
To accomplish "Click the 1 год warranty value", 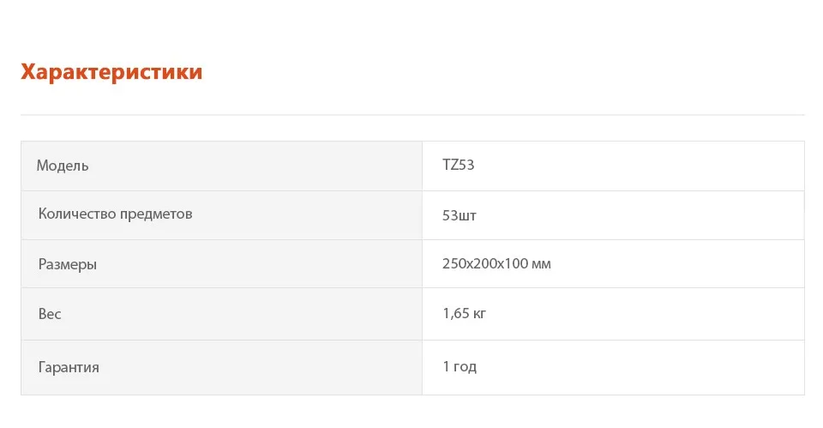I will pos(460,366).
